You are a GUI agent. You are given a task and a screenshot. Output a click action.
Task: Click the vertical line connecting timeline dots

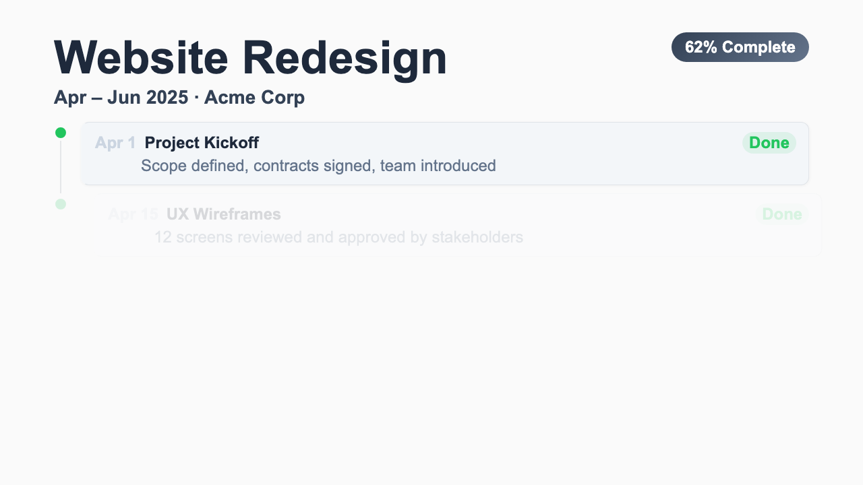[x=61, y=167]
